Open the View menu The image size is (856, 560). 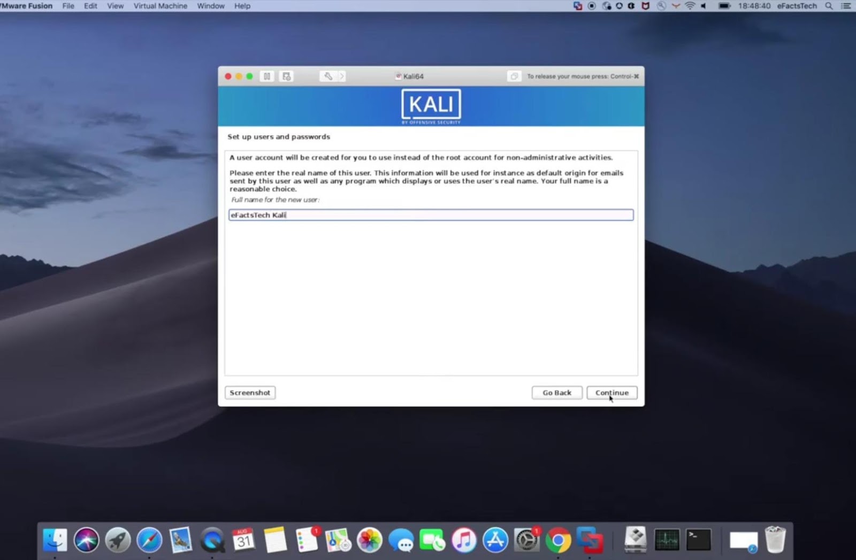tap(115, 6)
